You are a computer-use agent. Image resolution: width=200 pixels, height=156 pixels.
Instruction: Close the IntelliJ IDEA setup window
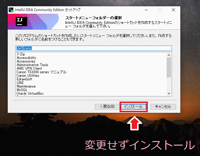173,10
